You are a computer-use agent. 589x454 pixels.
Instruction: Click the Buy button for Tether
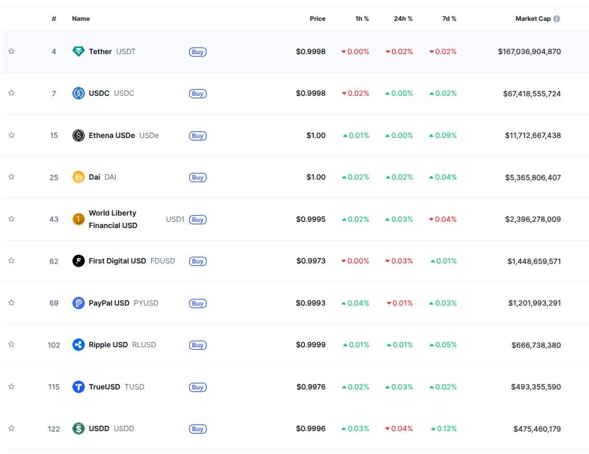coord(197,52)
